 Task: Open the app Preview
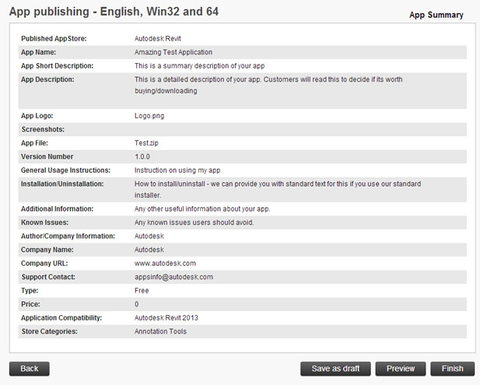[x=401, y=369]
